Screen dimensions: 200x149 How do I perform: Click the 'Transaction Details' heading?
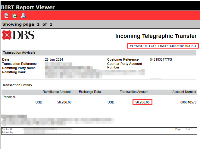pos(17,85)
